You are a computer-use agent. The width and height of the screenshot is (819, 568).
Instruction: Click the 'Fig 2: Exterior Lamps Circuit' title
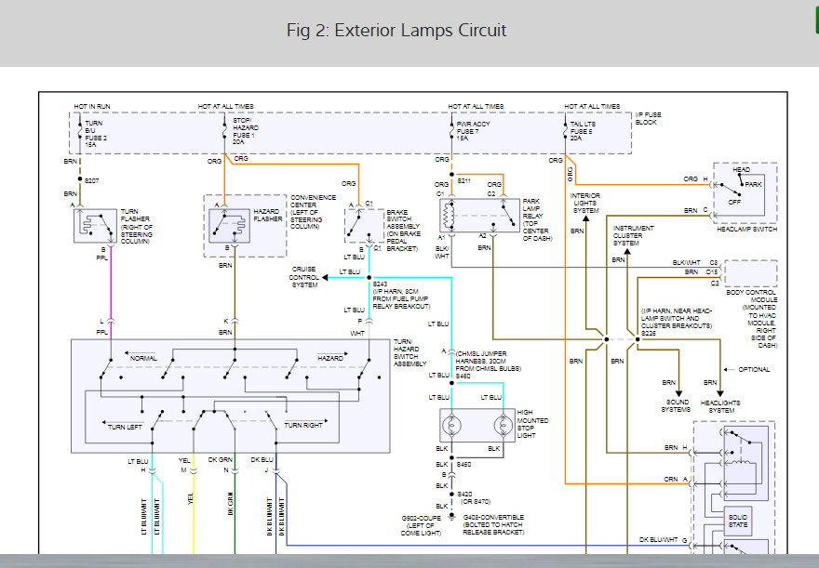point(396,31)
